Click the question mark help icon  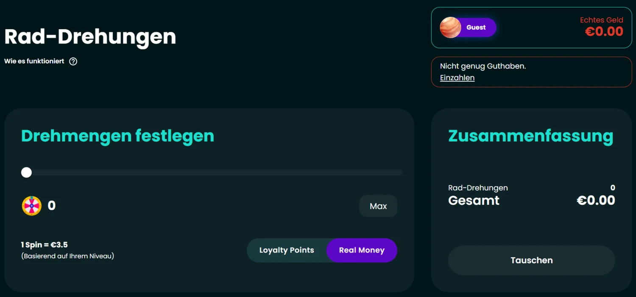[73, 61]
